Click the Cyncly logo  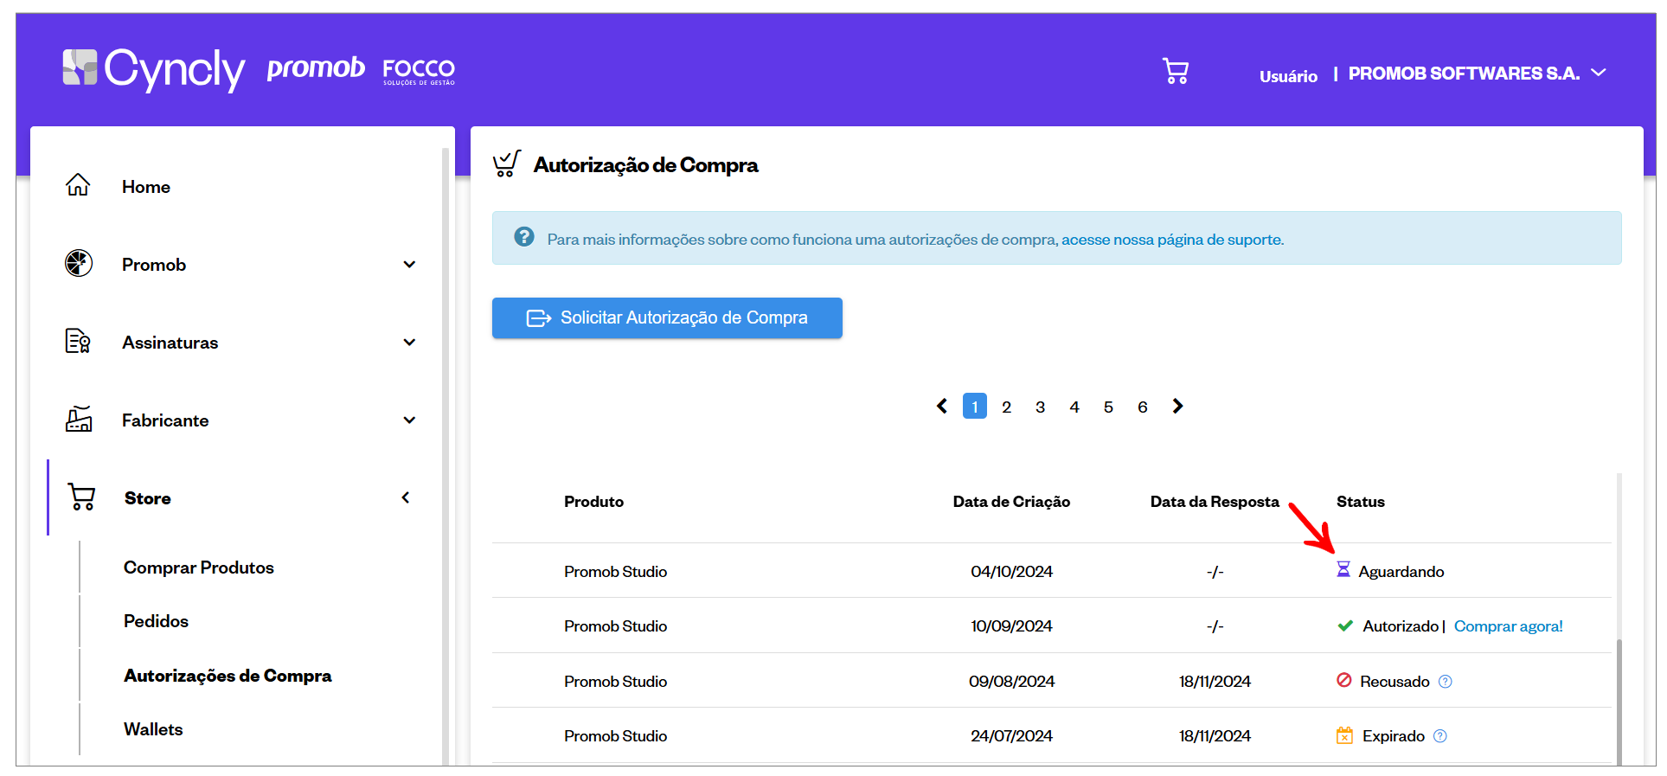tap(154, 69)
